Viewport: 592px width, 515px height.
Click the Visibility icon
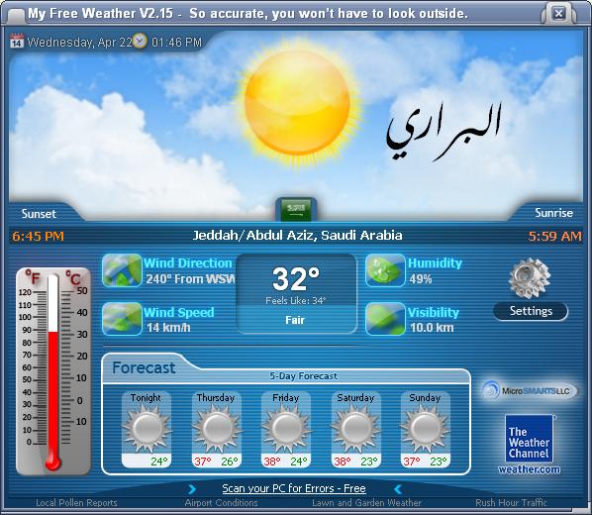point(385,319)
